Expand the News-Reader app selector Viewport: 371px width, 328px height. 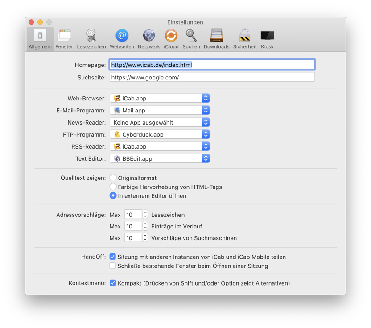[x=160, y=122]
